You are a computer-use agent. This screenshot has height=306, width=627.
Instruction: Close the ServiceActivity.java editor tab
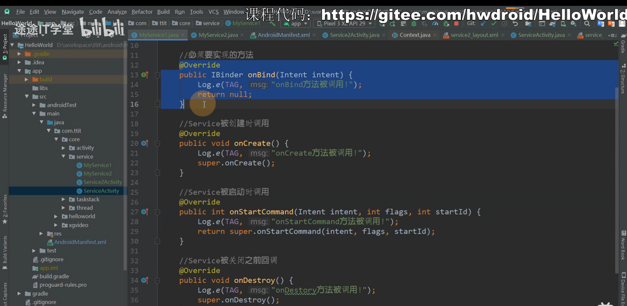coord(570,35)
